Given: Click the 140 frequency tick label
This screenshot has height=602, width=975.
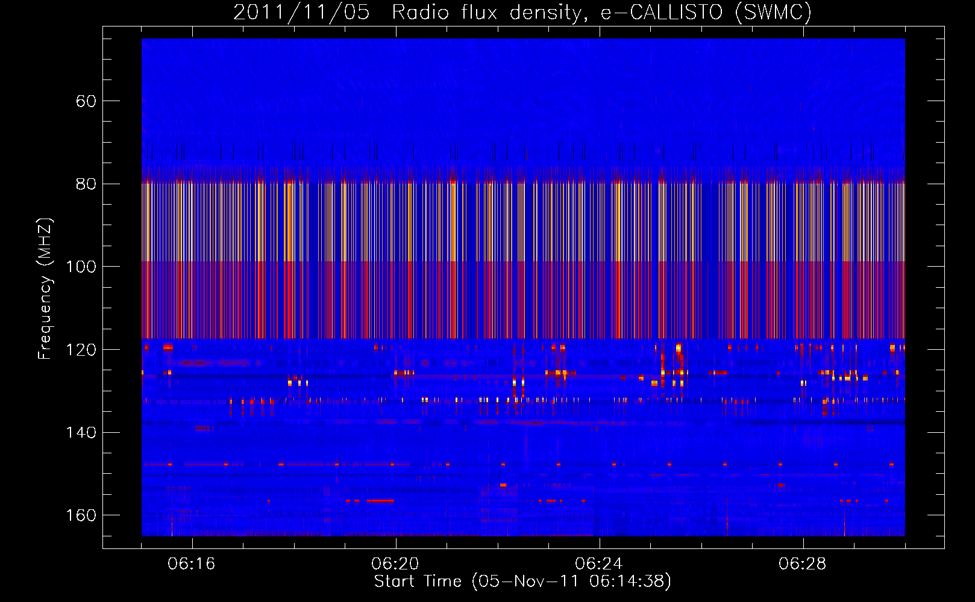Looking at the screenshot, I should pyautogui.click(x=81, y=433).
